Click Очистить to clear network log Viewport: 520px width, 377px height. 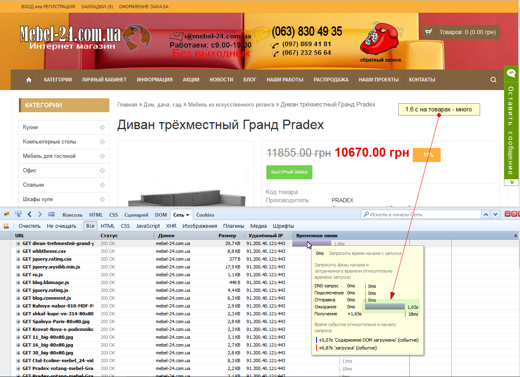coord(30,226)
